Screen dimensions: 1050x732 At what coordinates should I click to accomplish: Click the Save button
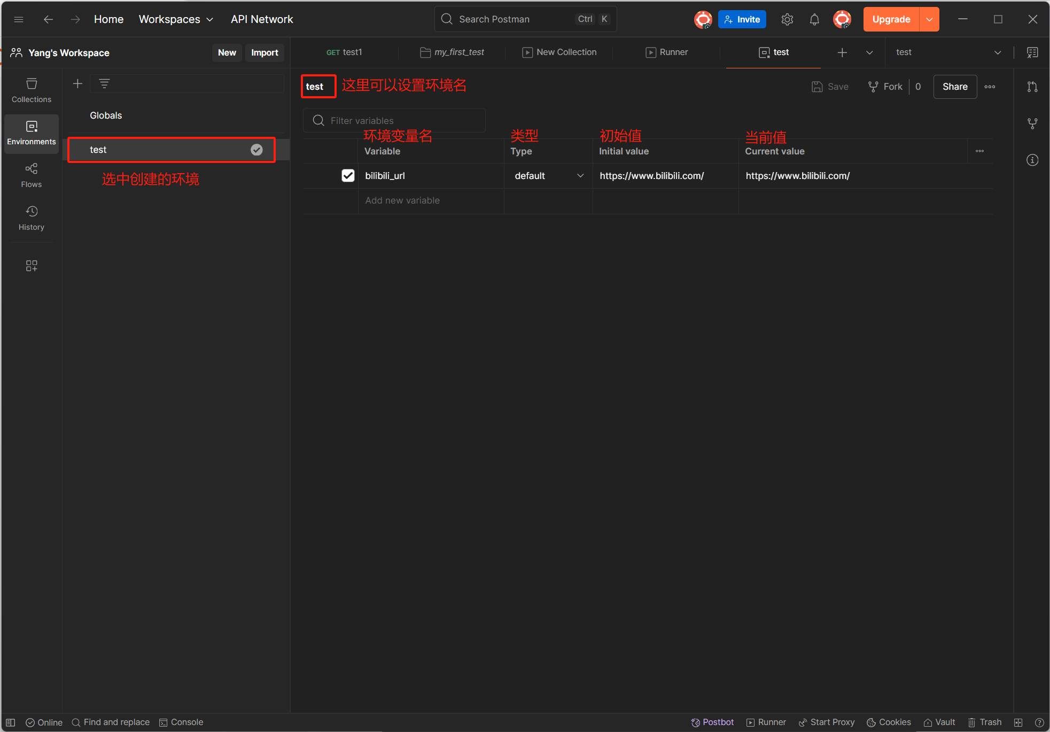pos(830,87)
